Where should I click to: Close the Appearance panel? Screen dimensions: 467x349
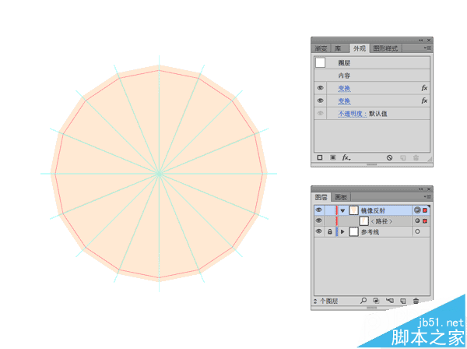(429, 41)
